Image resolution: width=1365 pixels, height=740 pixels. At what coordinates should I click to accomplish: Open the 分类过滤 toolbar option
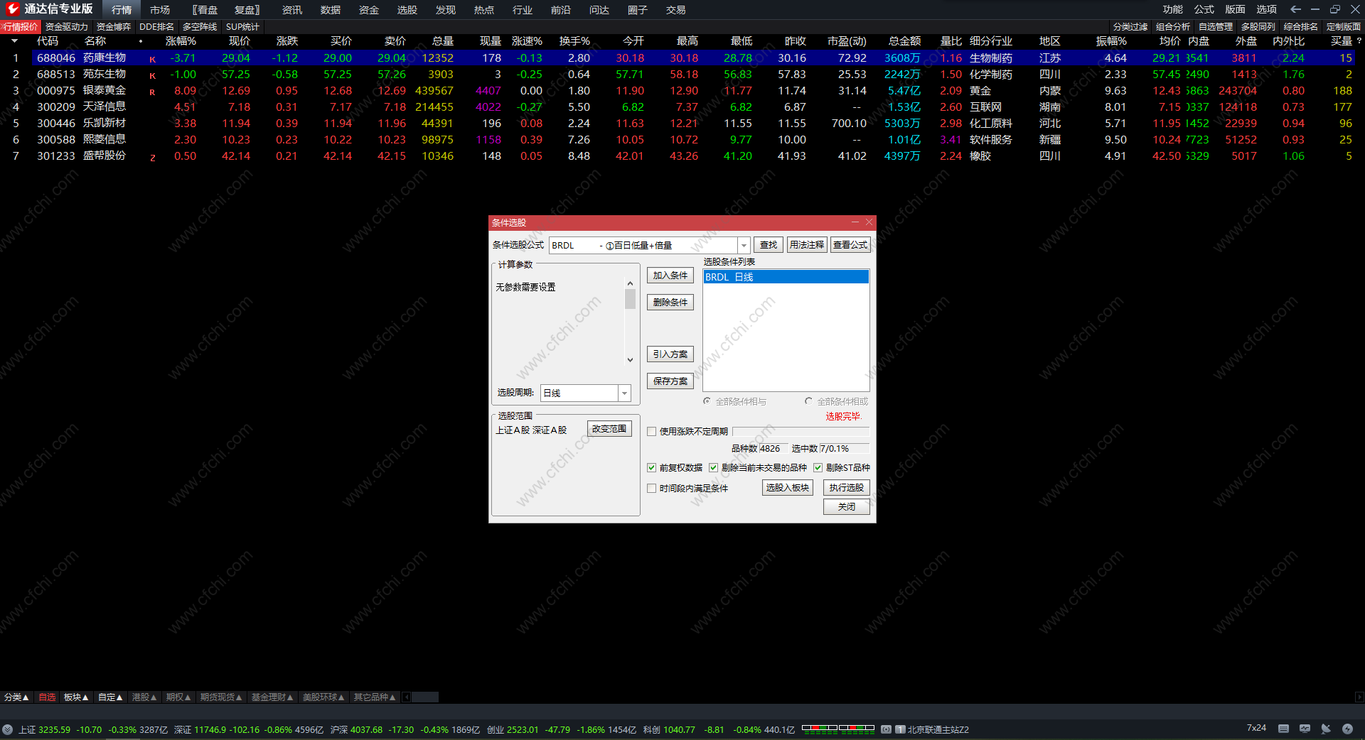(1130, 27)
